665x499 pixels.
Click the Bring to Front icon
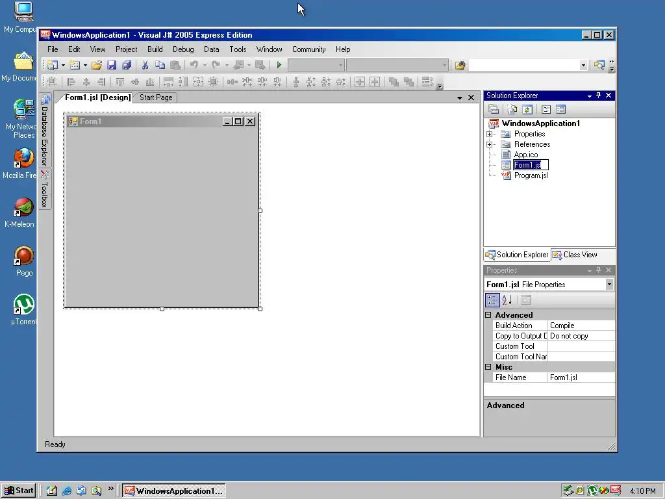pos(394,81)
